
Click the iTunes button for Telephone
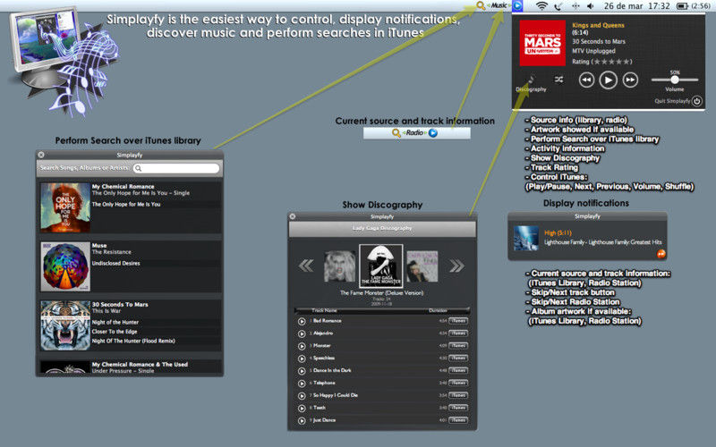click(x=458, y=383)
